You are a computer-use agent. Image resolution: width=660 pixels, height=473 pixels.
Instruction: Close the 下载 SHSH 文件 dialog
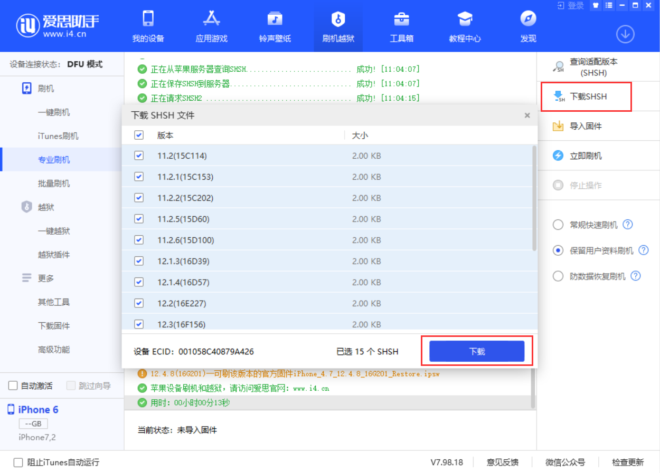pyautogui.click(x=527, y=115)
